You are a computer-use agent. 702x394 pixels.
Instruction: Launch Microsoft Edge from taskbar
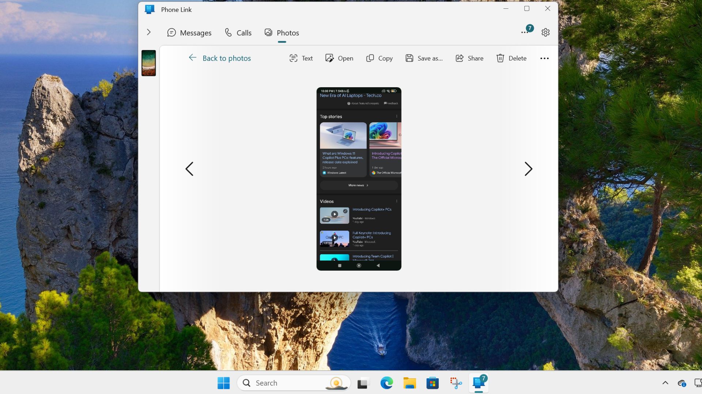386,383
